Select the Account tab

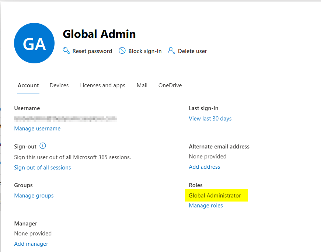(28, 85)
